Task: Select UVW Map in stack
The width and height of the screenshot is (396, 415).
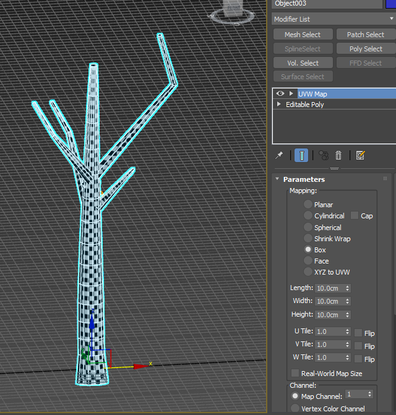Action: click(x=346, y=93)
